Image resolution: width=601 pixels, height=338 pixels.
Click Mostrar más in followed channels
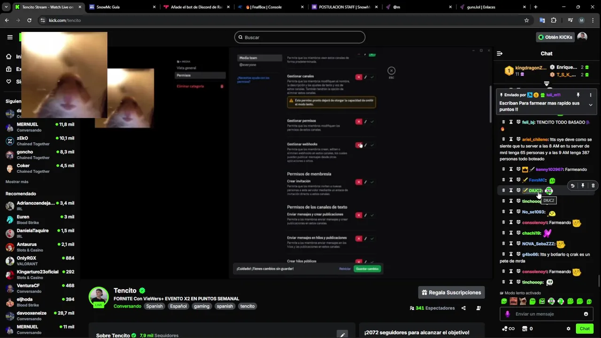[x=17, y=182]
